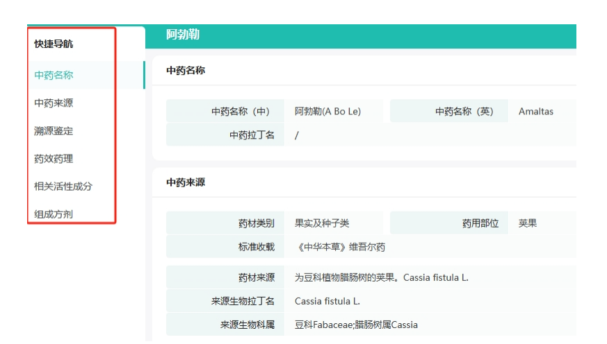Click the 中药名称 card section heading
The height and width of the screenshot is (344, 607).
coord(186,71)
